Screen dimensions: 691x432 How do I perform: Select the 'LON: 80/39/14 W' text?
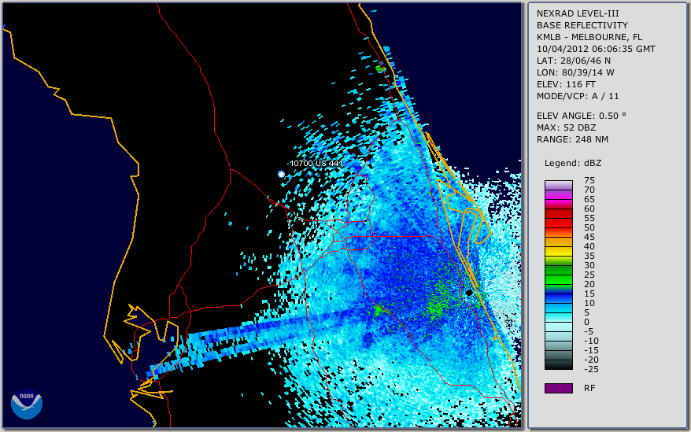575,72
